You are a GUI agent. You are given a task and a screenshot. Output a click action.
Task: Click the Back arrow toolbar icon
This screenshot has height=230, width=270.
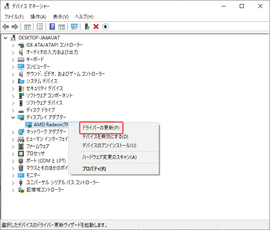pos(6,27)
